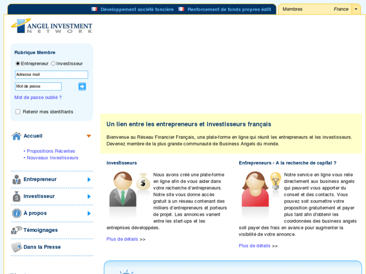Open the Accueil menu item

point(33,136)
